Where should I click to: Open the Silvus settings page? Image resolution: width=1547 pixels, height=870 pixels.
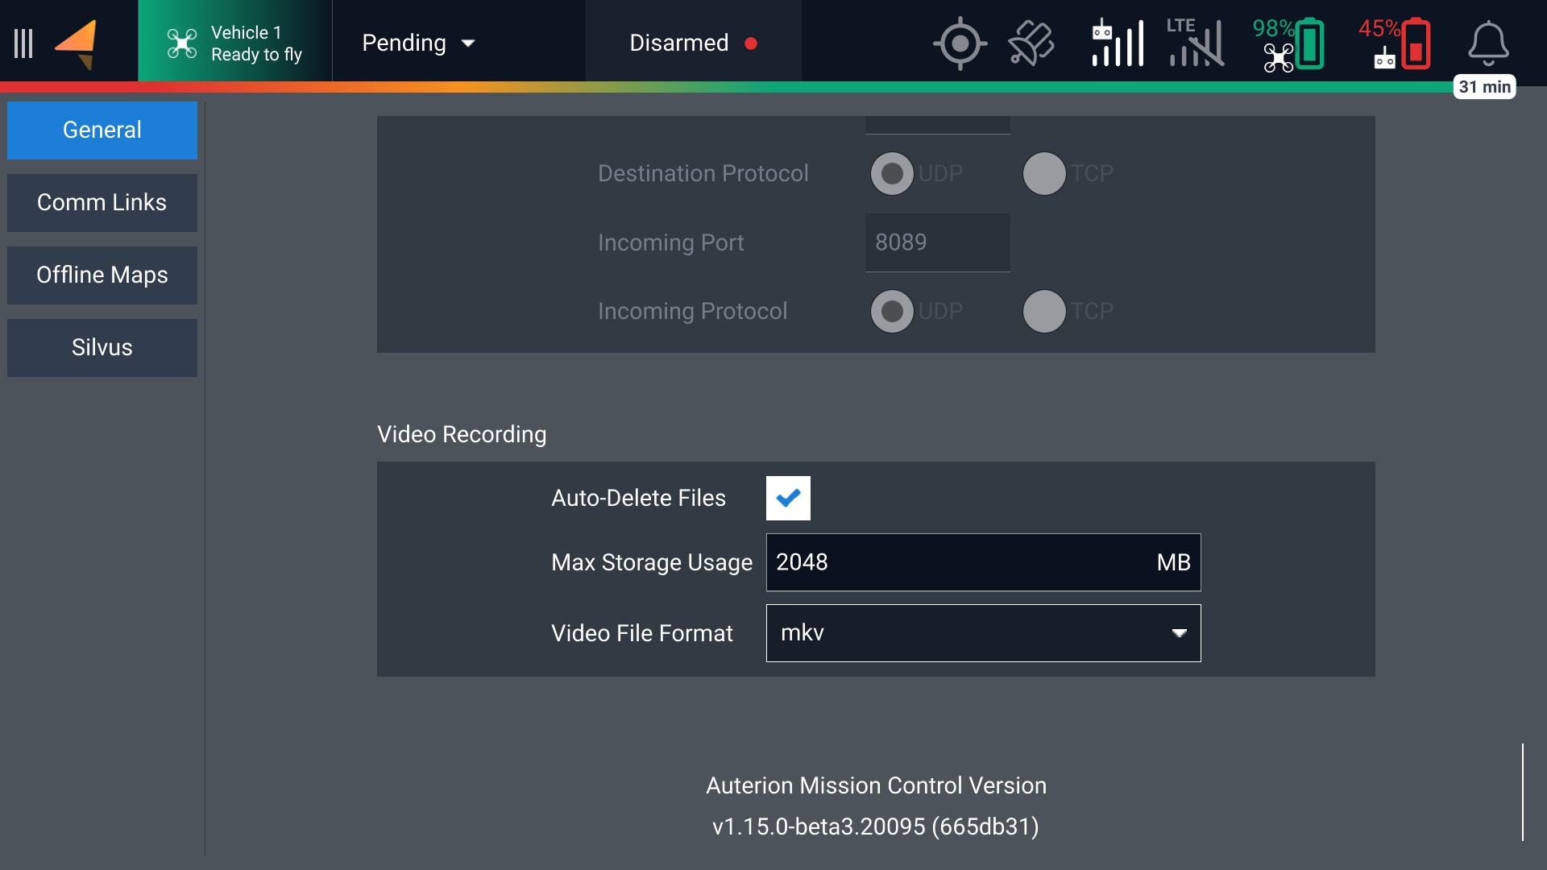point(102,348)
